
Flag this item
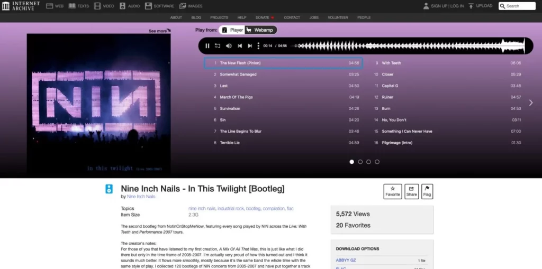click(427, 191)
